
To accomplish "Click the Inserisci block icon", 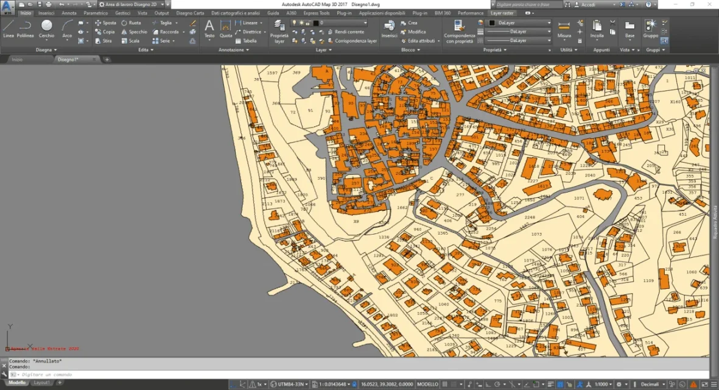I will coord(389,29).
